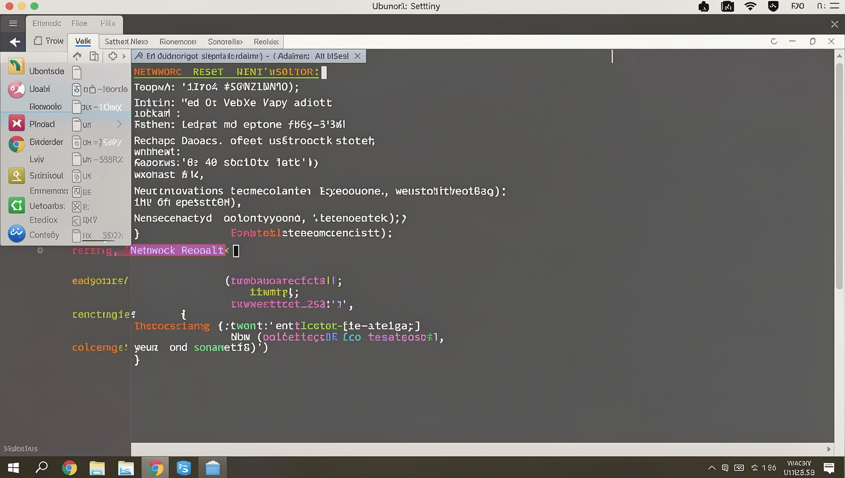Click the highlighted Netnwock Reonalt text
The width and height of the screenshot is (845, 478).
pyautogui.click(x=177, y=250)
